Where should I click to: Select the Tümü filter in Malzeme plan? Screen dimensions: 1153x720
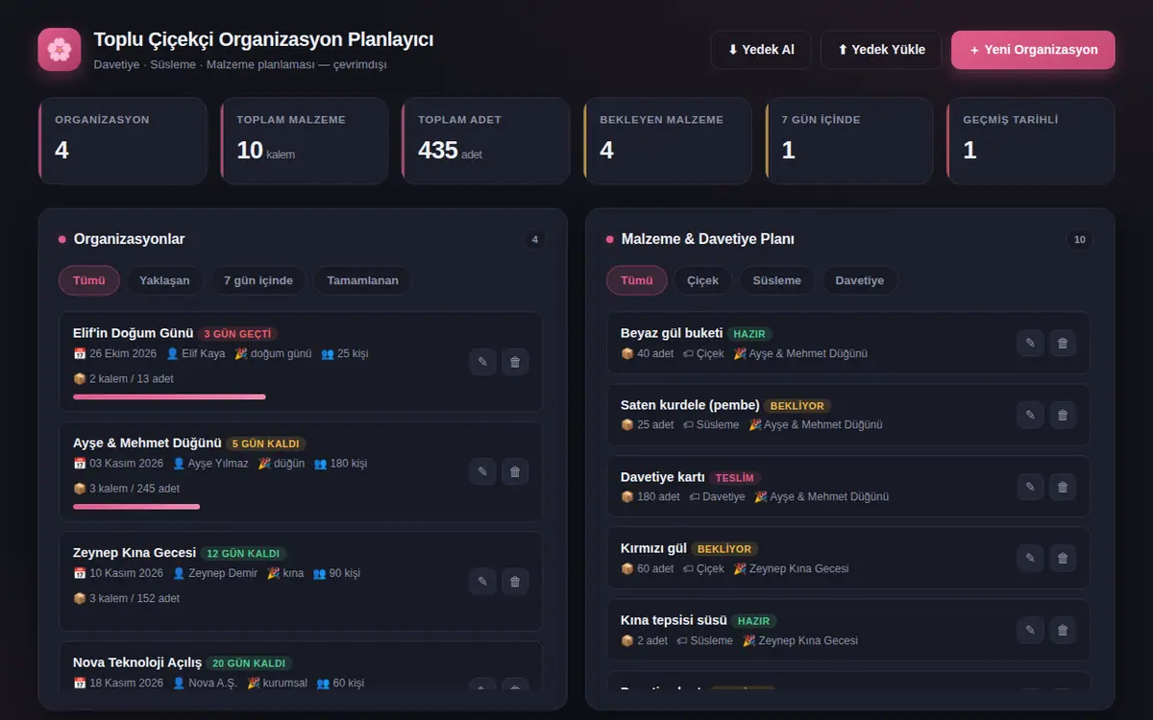coord(637,280)
